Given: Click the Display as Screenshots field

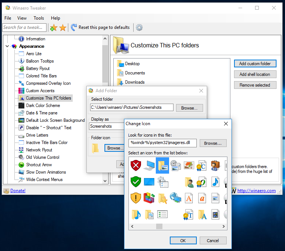Looking at the screenshot, I should [107, 126].
